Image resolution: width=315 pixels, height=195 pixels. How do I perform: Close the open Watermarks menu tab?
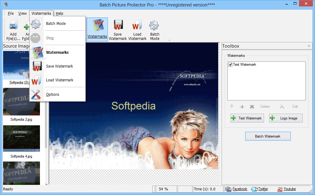click(x=41, y=14)
